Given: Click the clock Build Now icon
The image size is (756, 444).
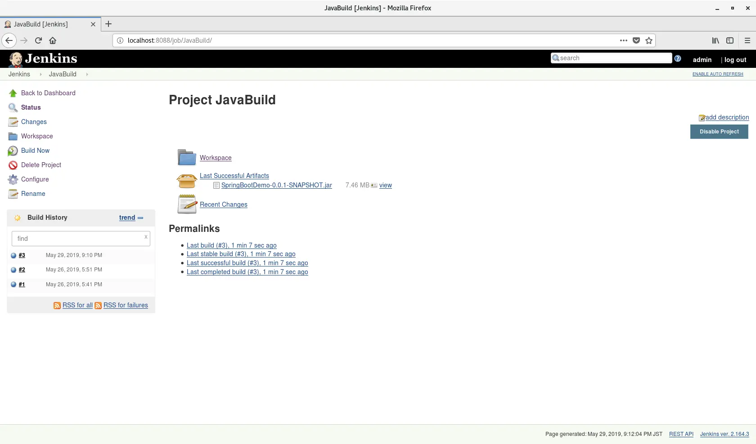Looking at the screenshot, I should (x=13, y=151).
